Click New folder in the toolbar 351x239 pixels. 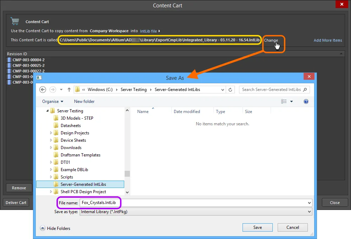click(x=84, y=101)
